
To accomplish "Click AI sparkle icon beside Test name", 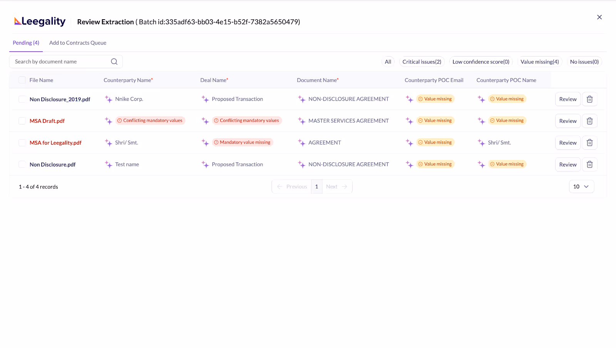I will pos(109,165).
